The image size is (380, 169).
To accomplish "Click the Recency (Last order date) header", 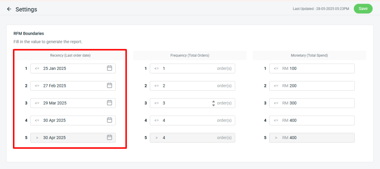I will [70, 55].
